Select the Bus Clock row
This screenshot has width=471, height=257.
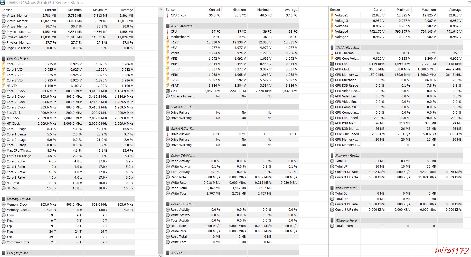[x=67, y=113]
